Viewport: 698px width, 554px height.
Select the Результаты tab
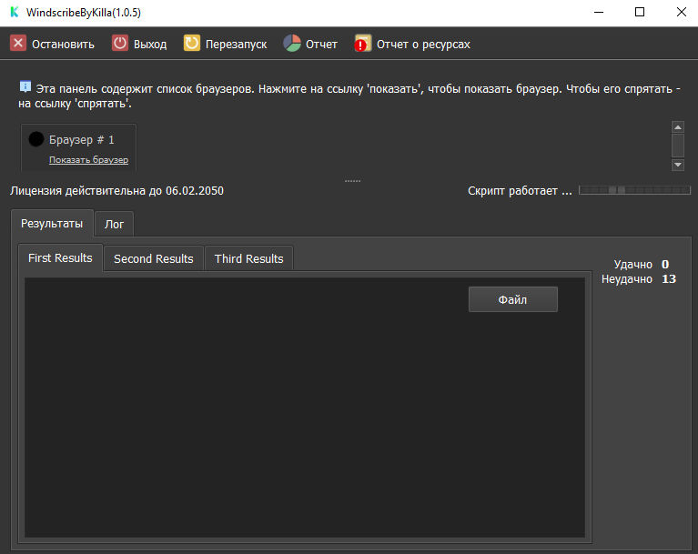(x=51, y=223)
